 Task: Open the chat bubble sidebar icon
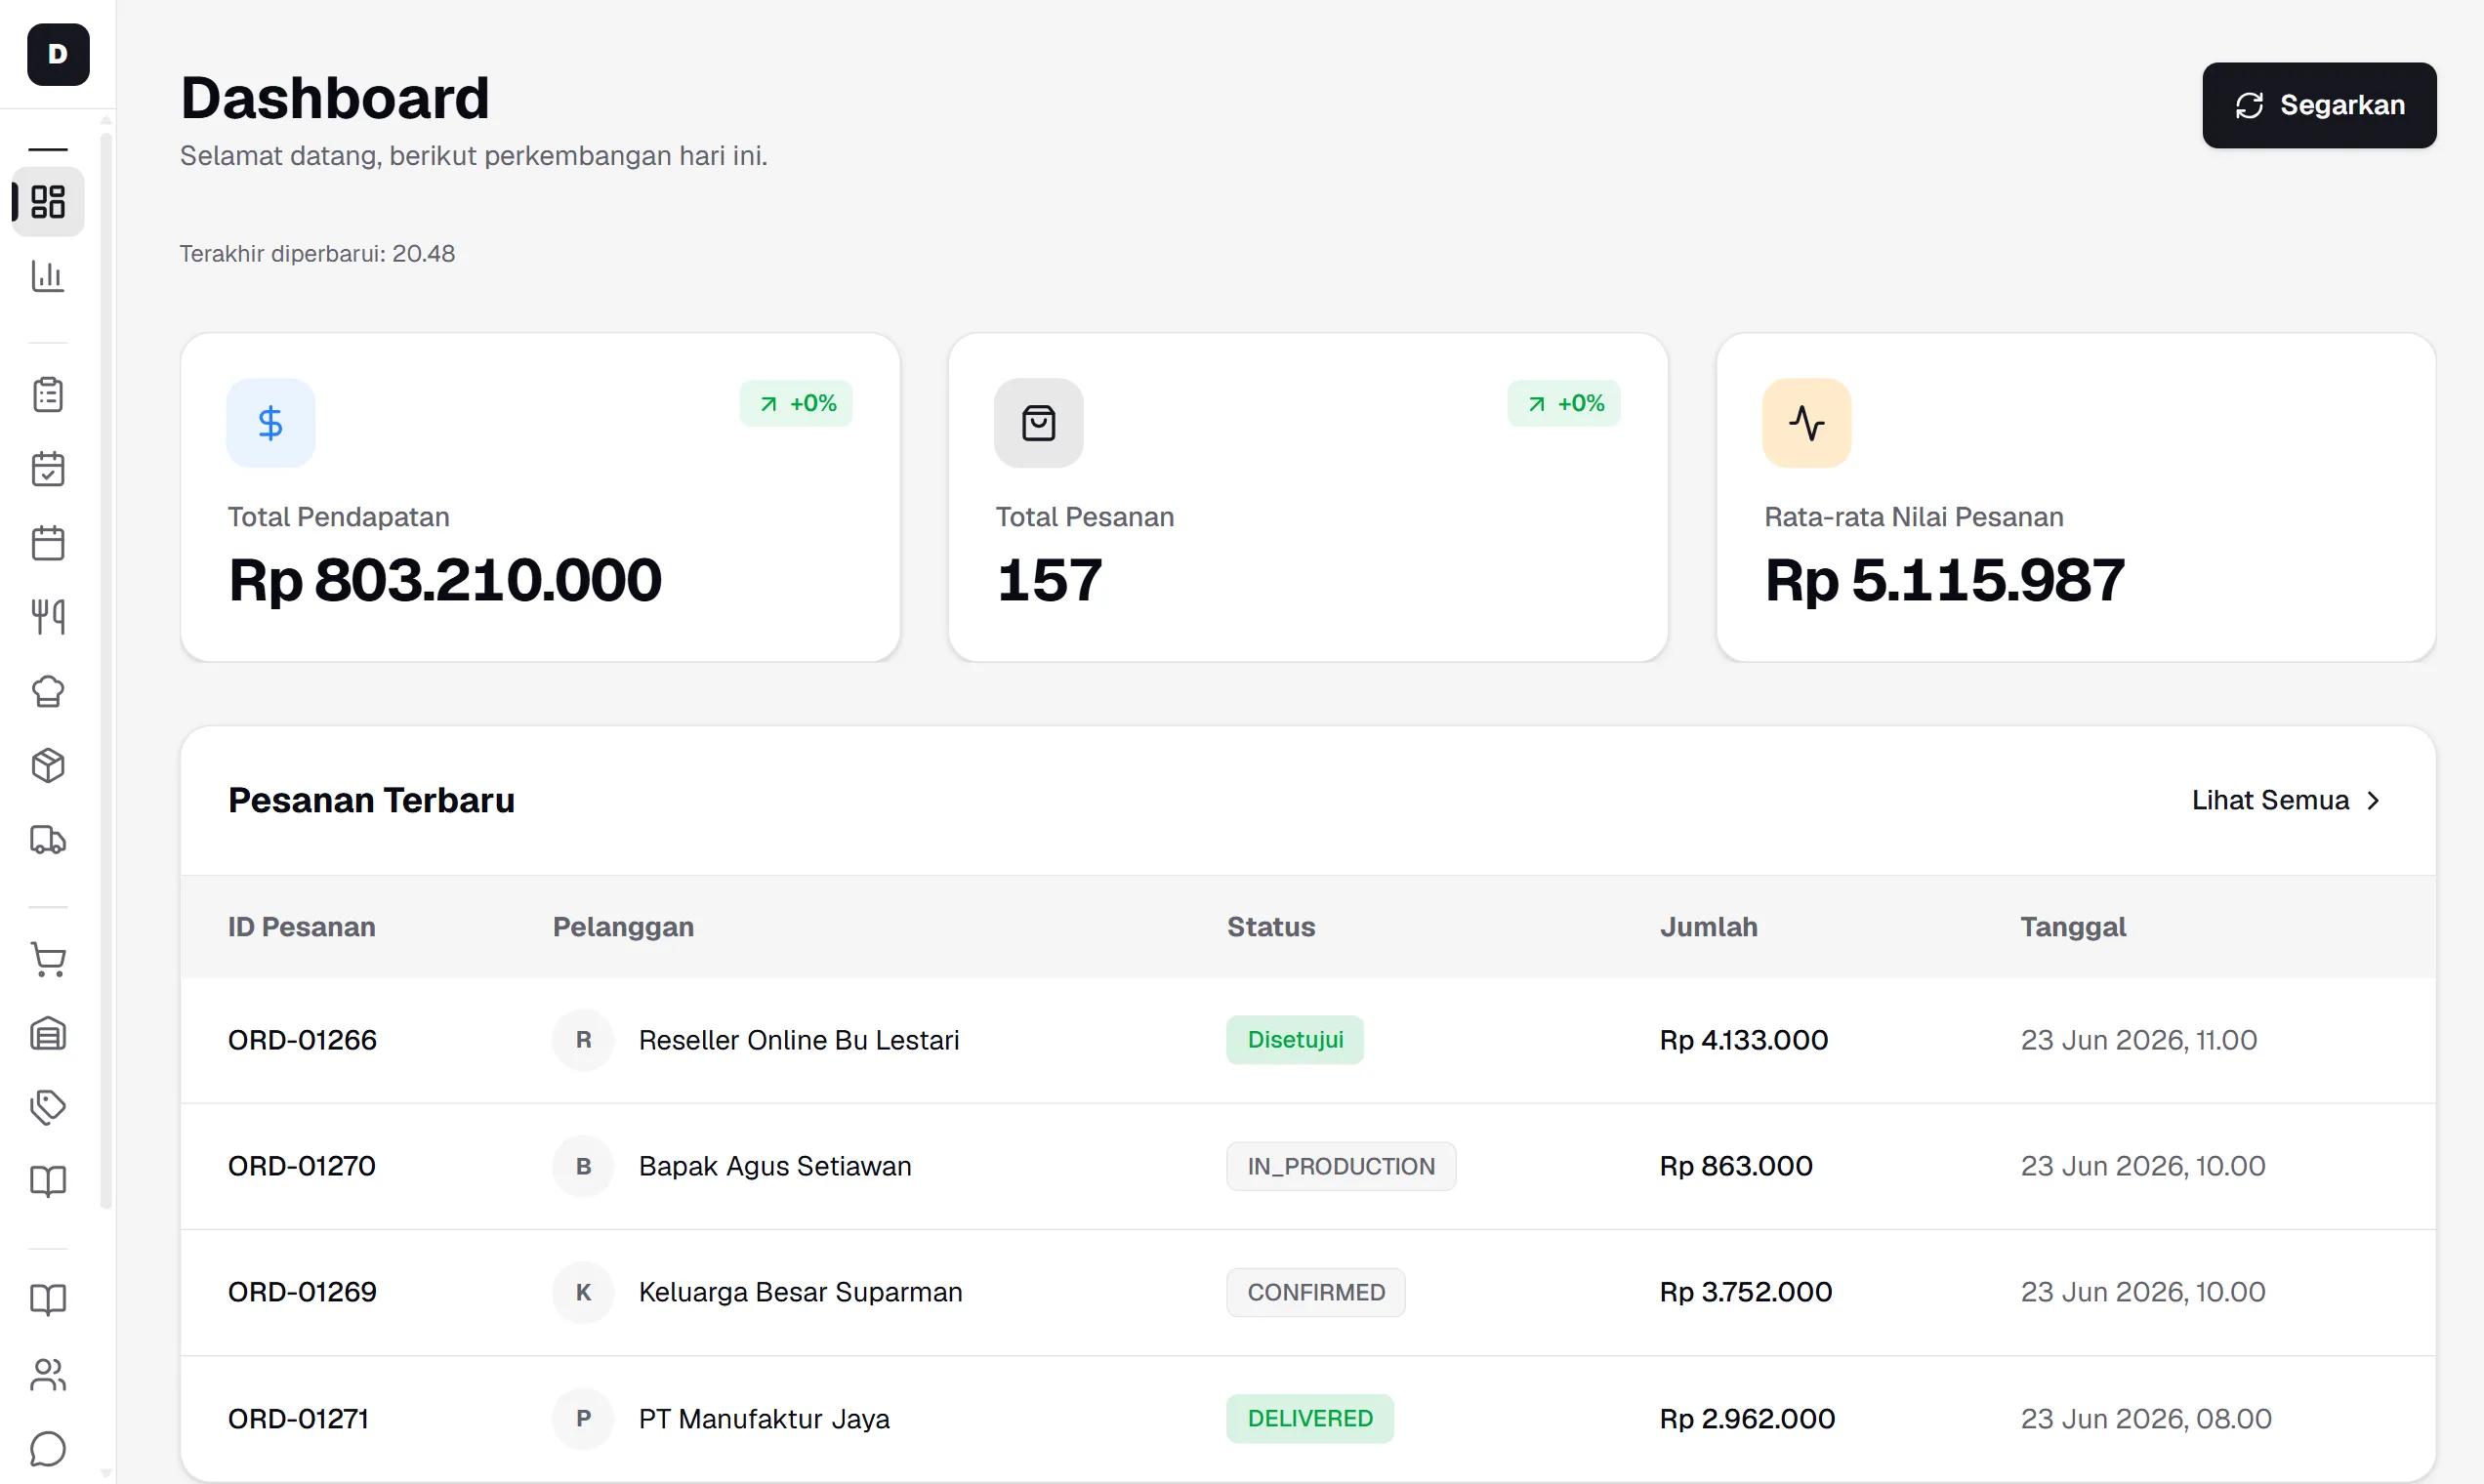[48, 1449]
